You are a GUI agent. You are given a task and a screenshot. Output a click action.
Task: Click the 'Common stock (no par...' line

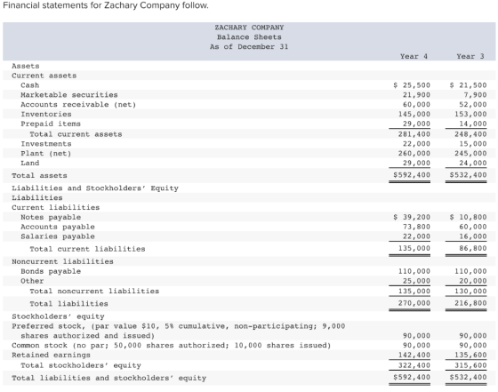(x=172, y=346)
